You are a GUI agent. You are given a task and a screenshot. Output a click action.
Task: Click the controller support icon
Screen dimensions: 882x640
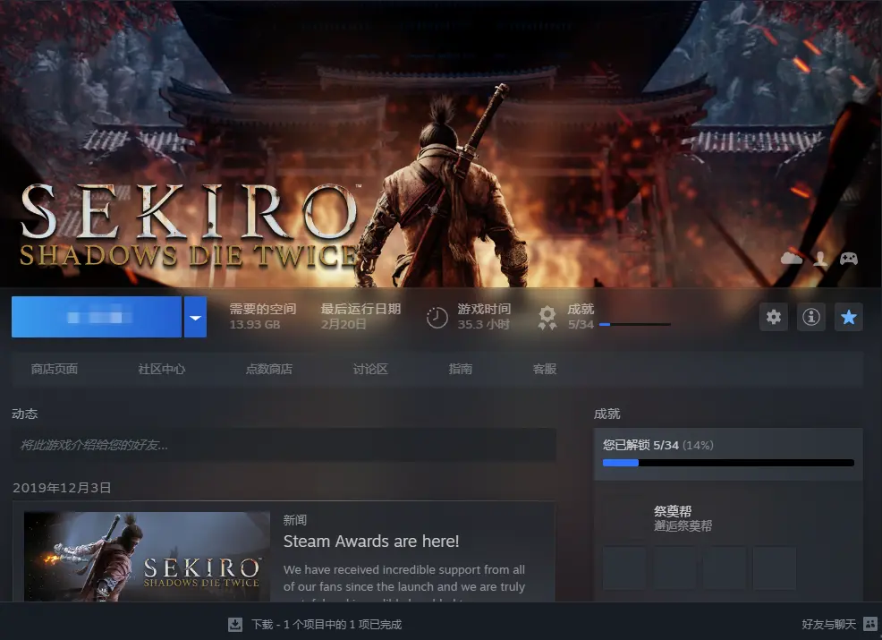click(849, 259)
